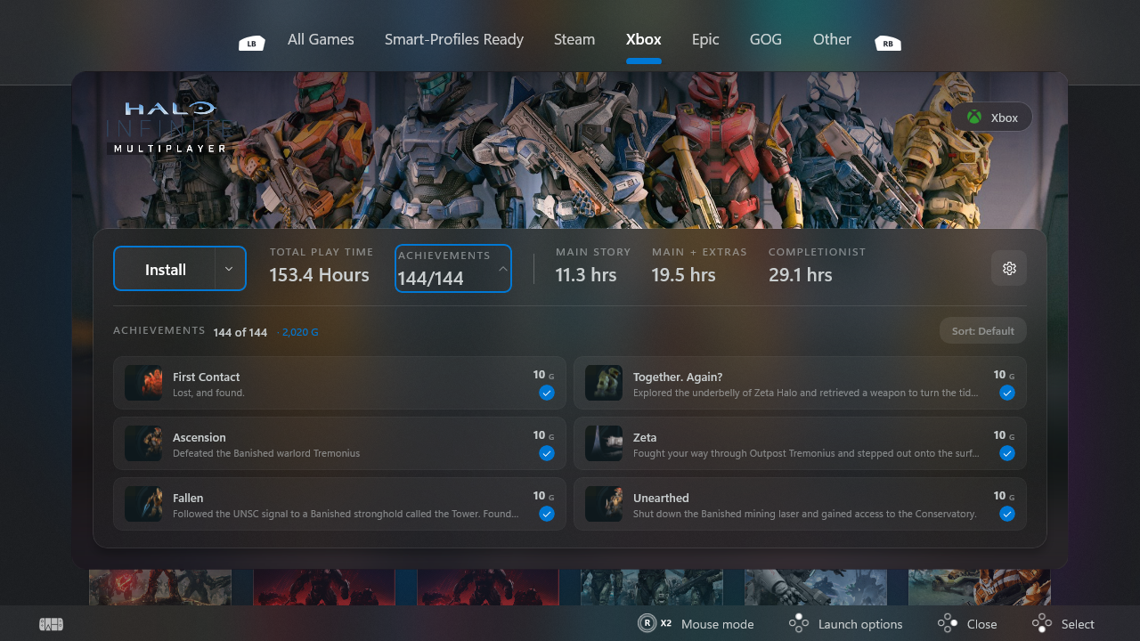Select the Xbox tab

(x=644, y=40)
